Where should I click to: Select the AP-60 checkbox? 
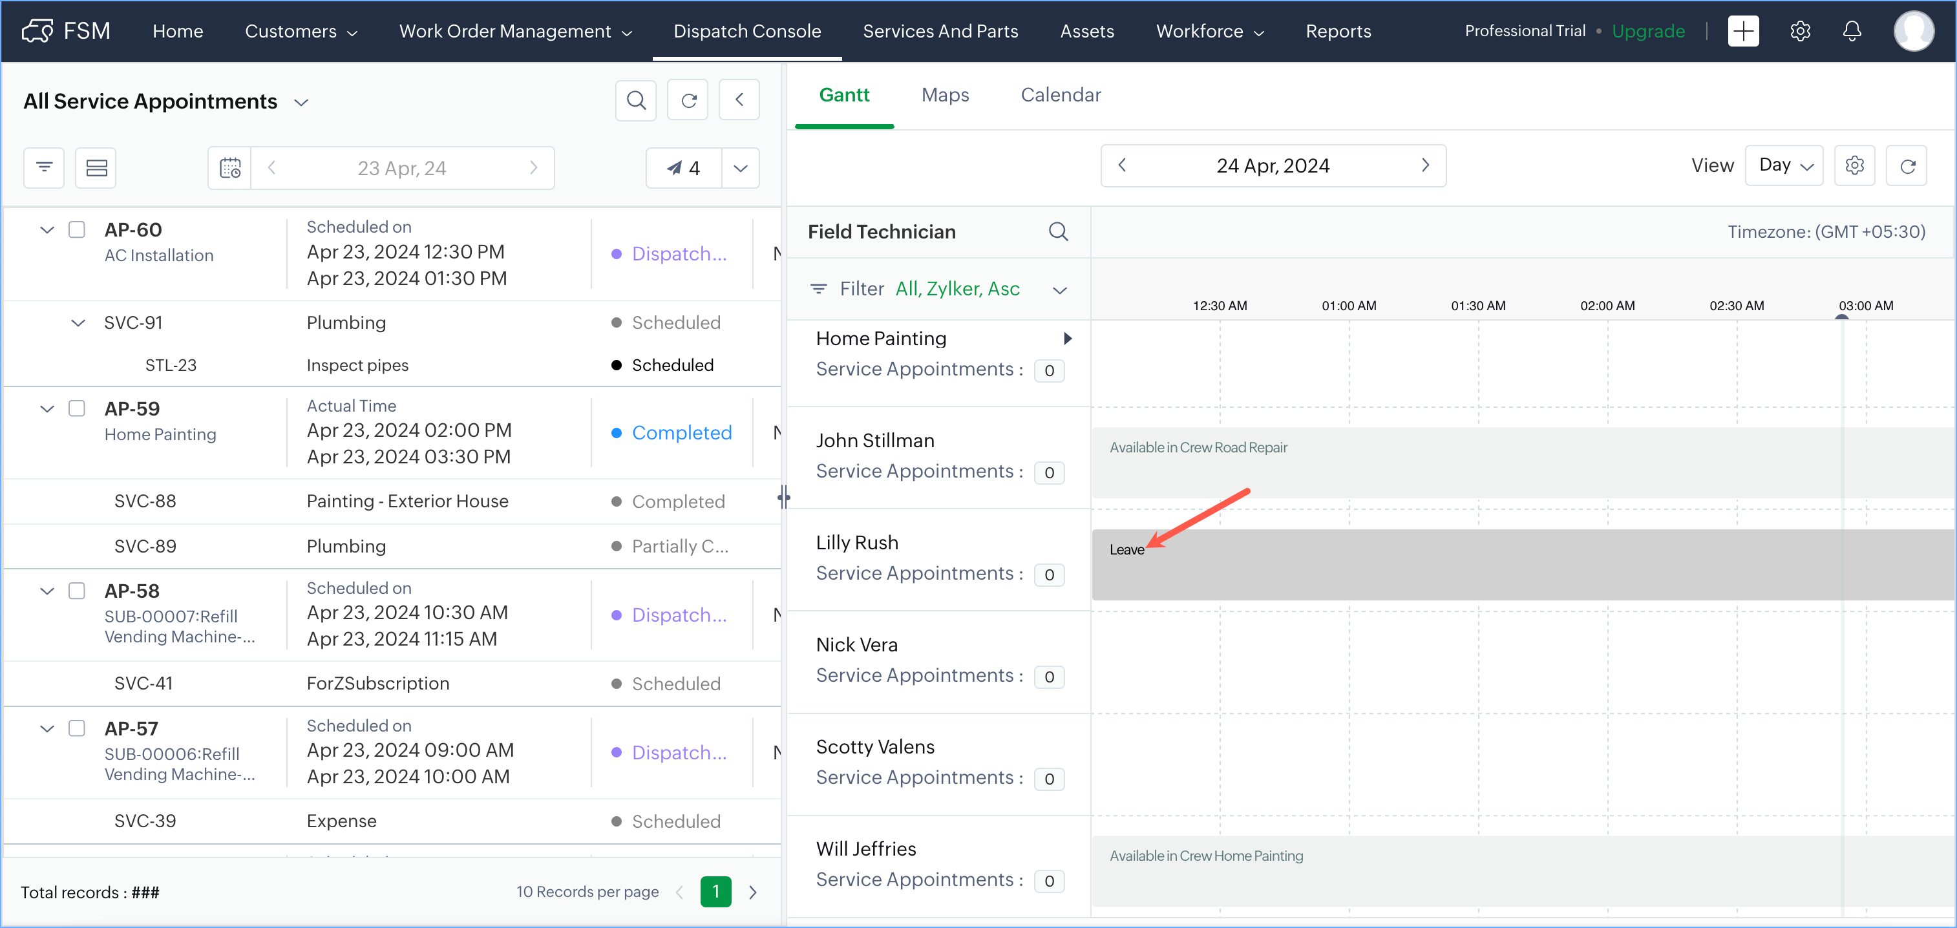coord(77,229)
